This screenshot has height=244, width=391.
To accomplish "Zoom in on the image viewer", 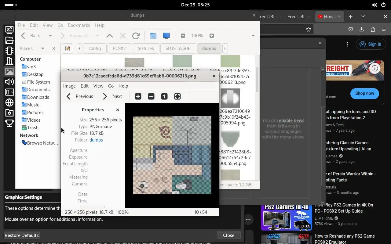I will point(138,96).
